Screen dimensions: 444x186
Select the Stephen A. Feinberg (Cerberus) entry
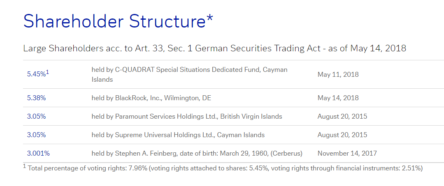click(x=197, y=154)
